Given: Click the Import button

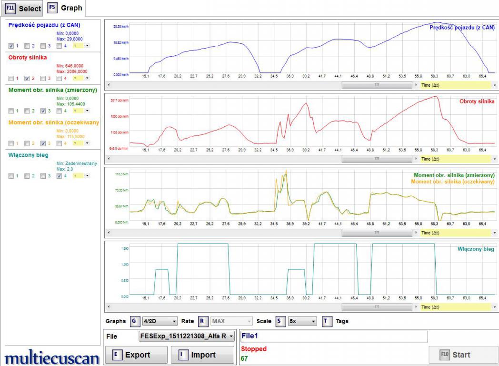Looking at the screenshot, I should (x=202, y=355).
